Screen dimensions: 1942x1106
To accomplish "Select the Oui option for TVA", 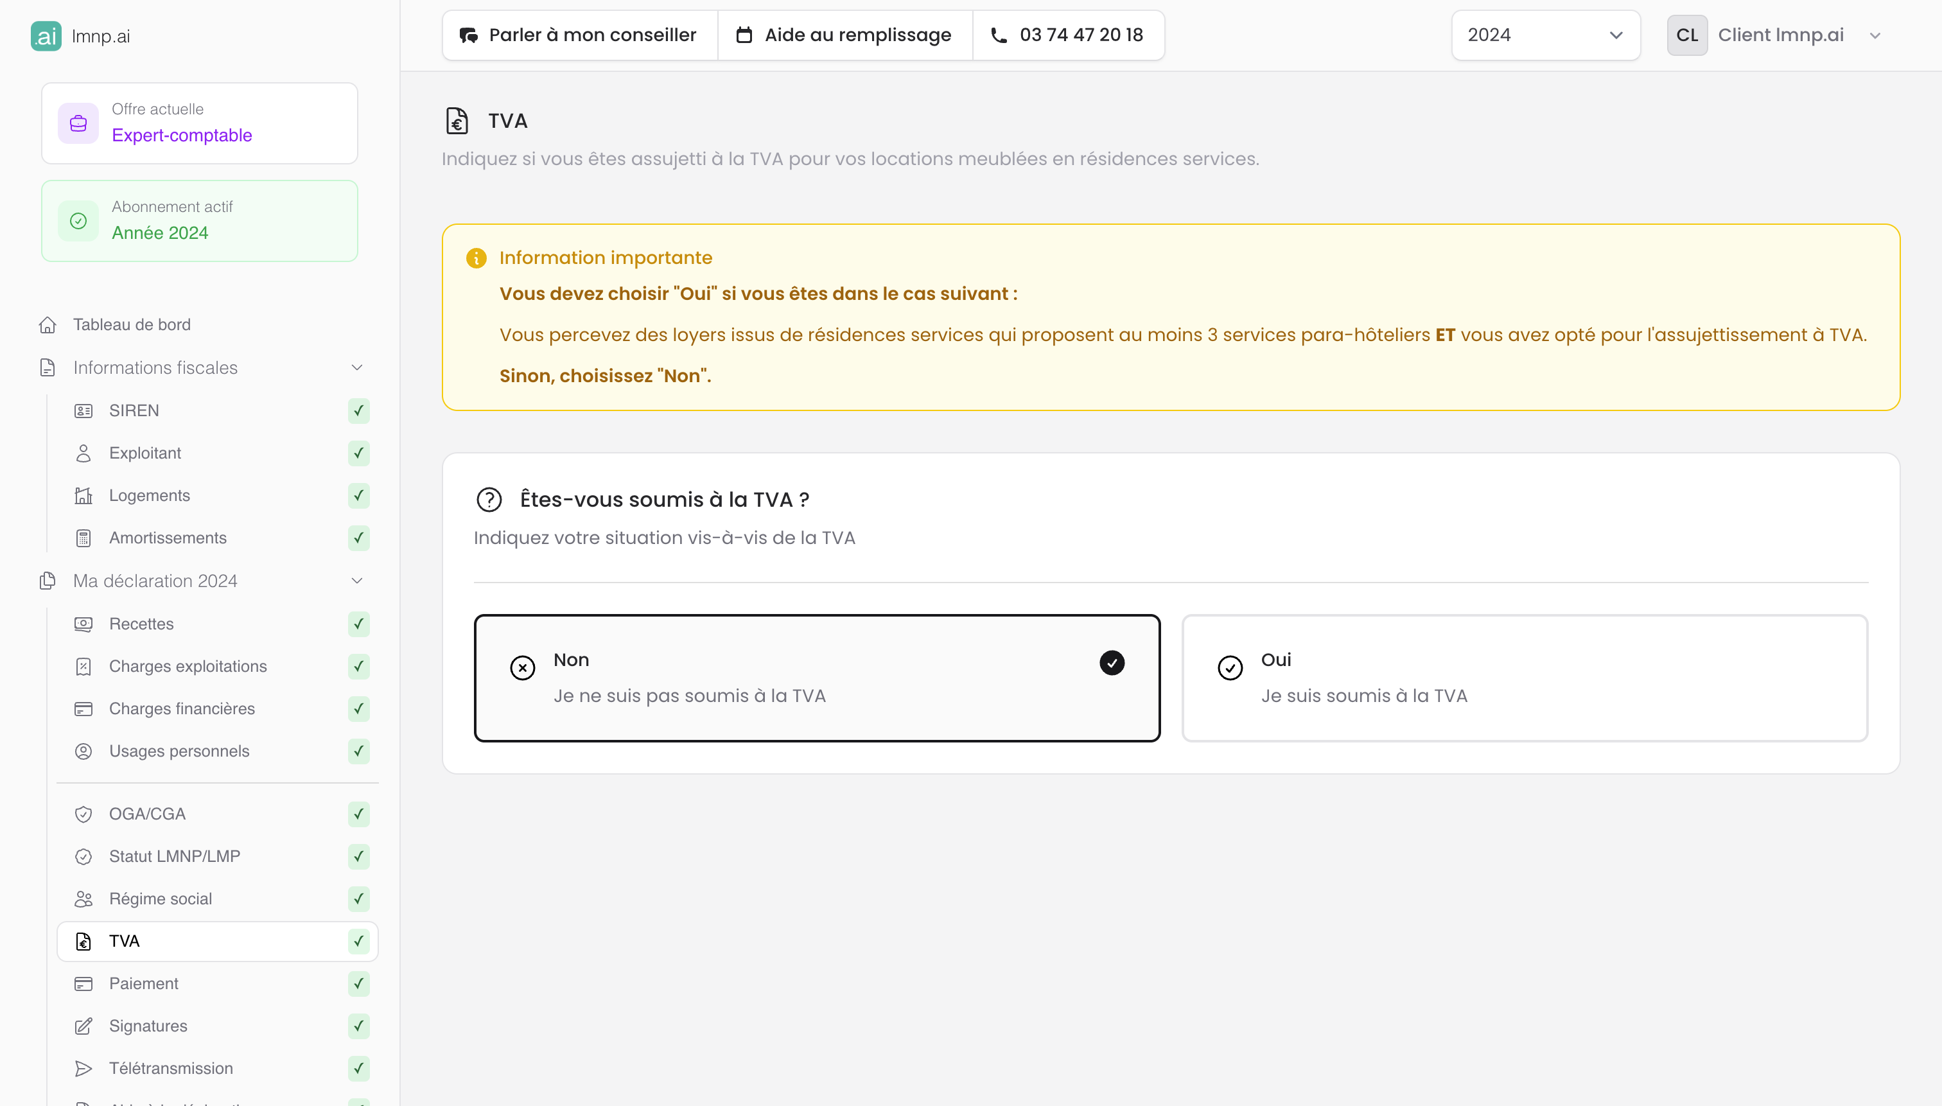I will (x=1525, y=678).
